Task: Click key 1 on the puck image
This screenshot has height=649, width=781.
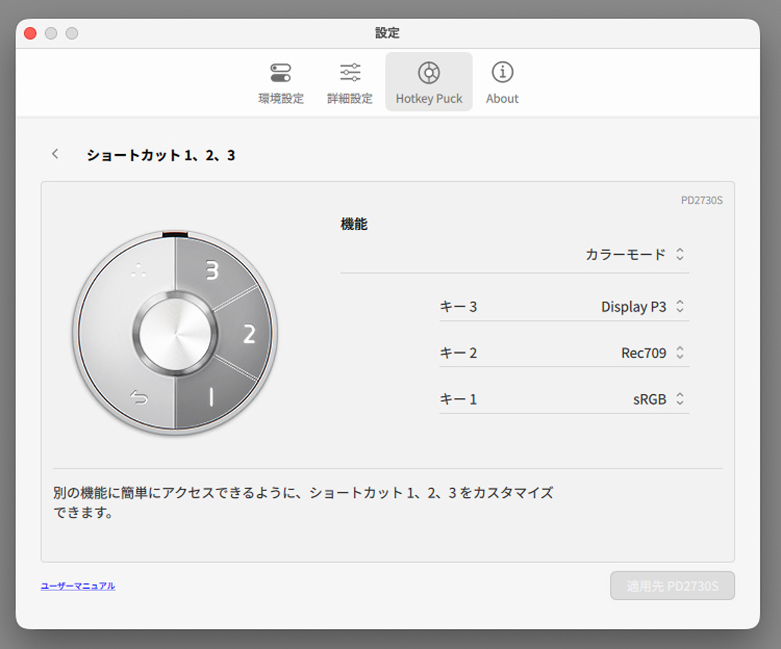Action: [x=211, y=397]
